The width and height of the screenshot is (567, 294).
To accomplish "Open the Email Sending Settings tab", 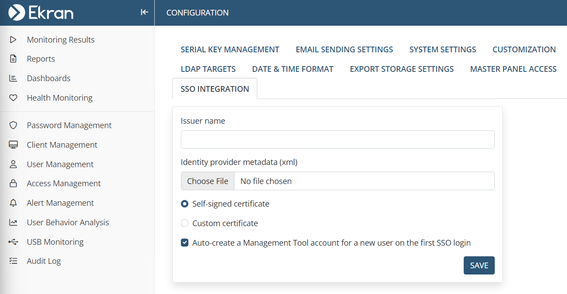I will (x=344, y=50).
